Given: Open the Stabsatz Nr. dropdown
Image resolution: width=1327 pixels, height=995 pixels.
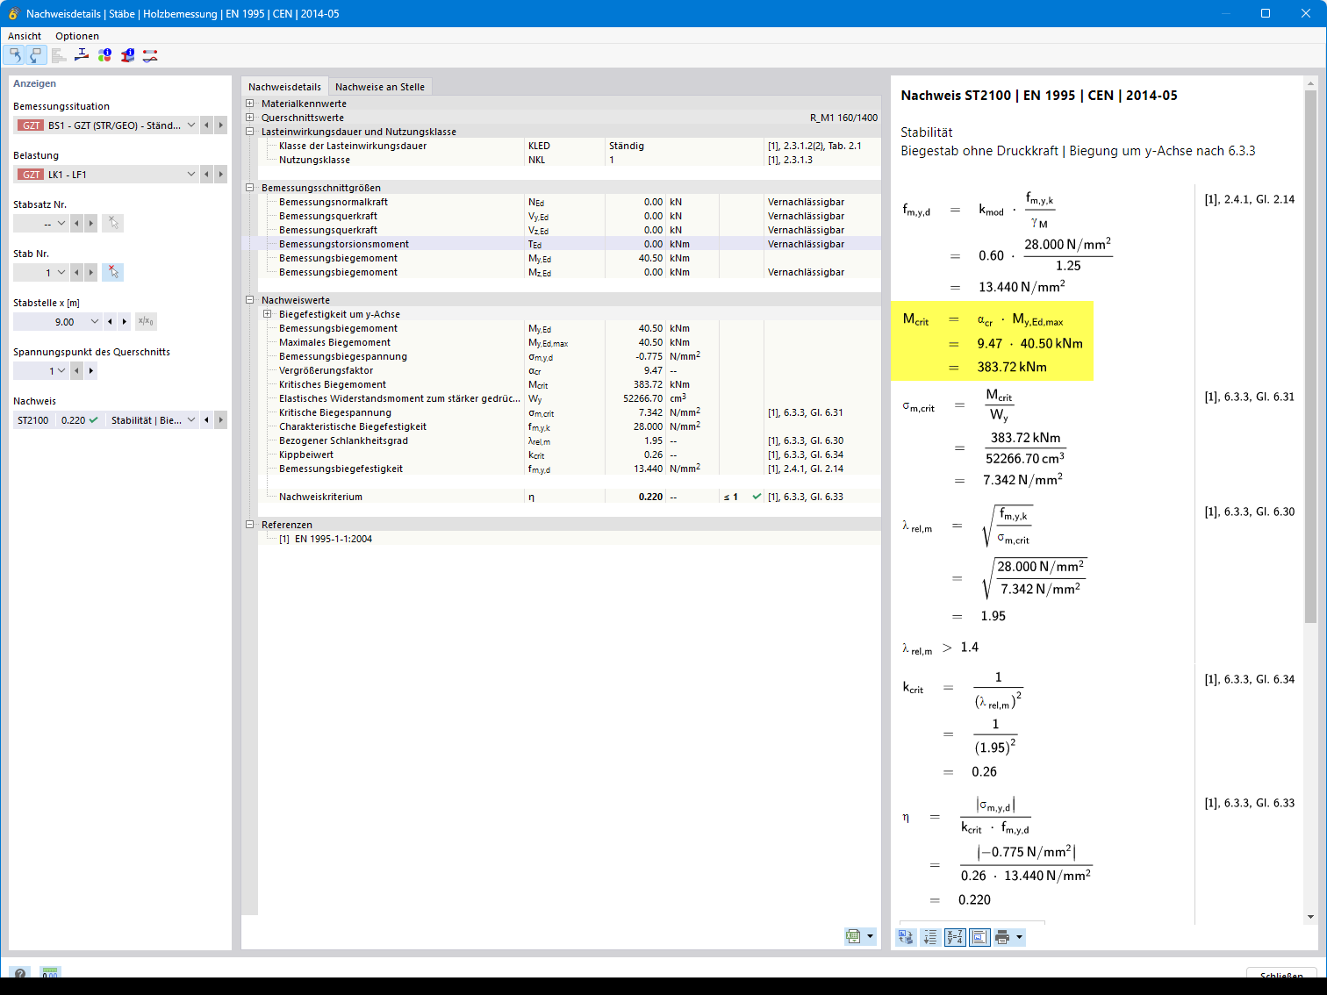Looking at the screenshot, I should [x=61, y=224].
